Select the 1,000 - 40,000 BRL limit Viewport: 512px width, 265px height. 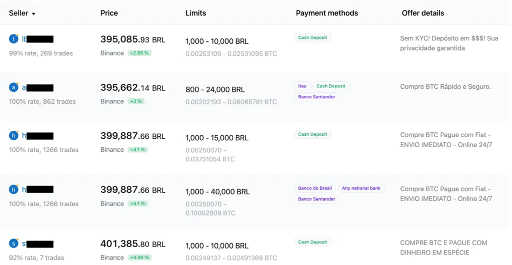pyautogui.click(x=217, y=192)
